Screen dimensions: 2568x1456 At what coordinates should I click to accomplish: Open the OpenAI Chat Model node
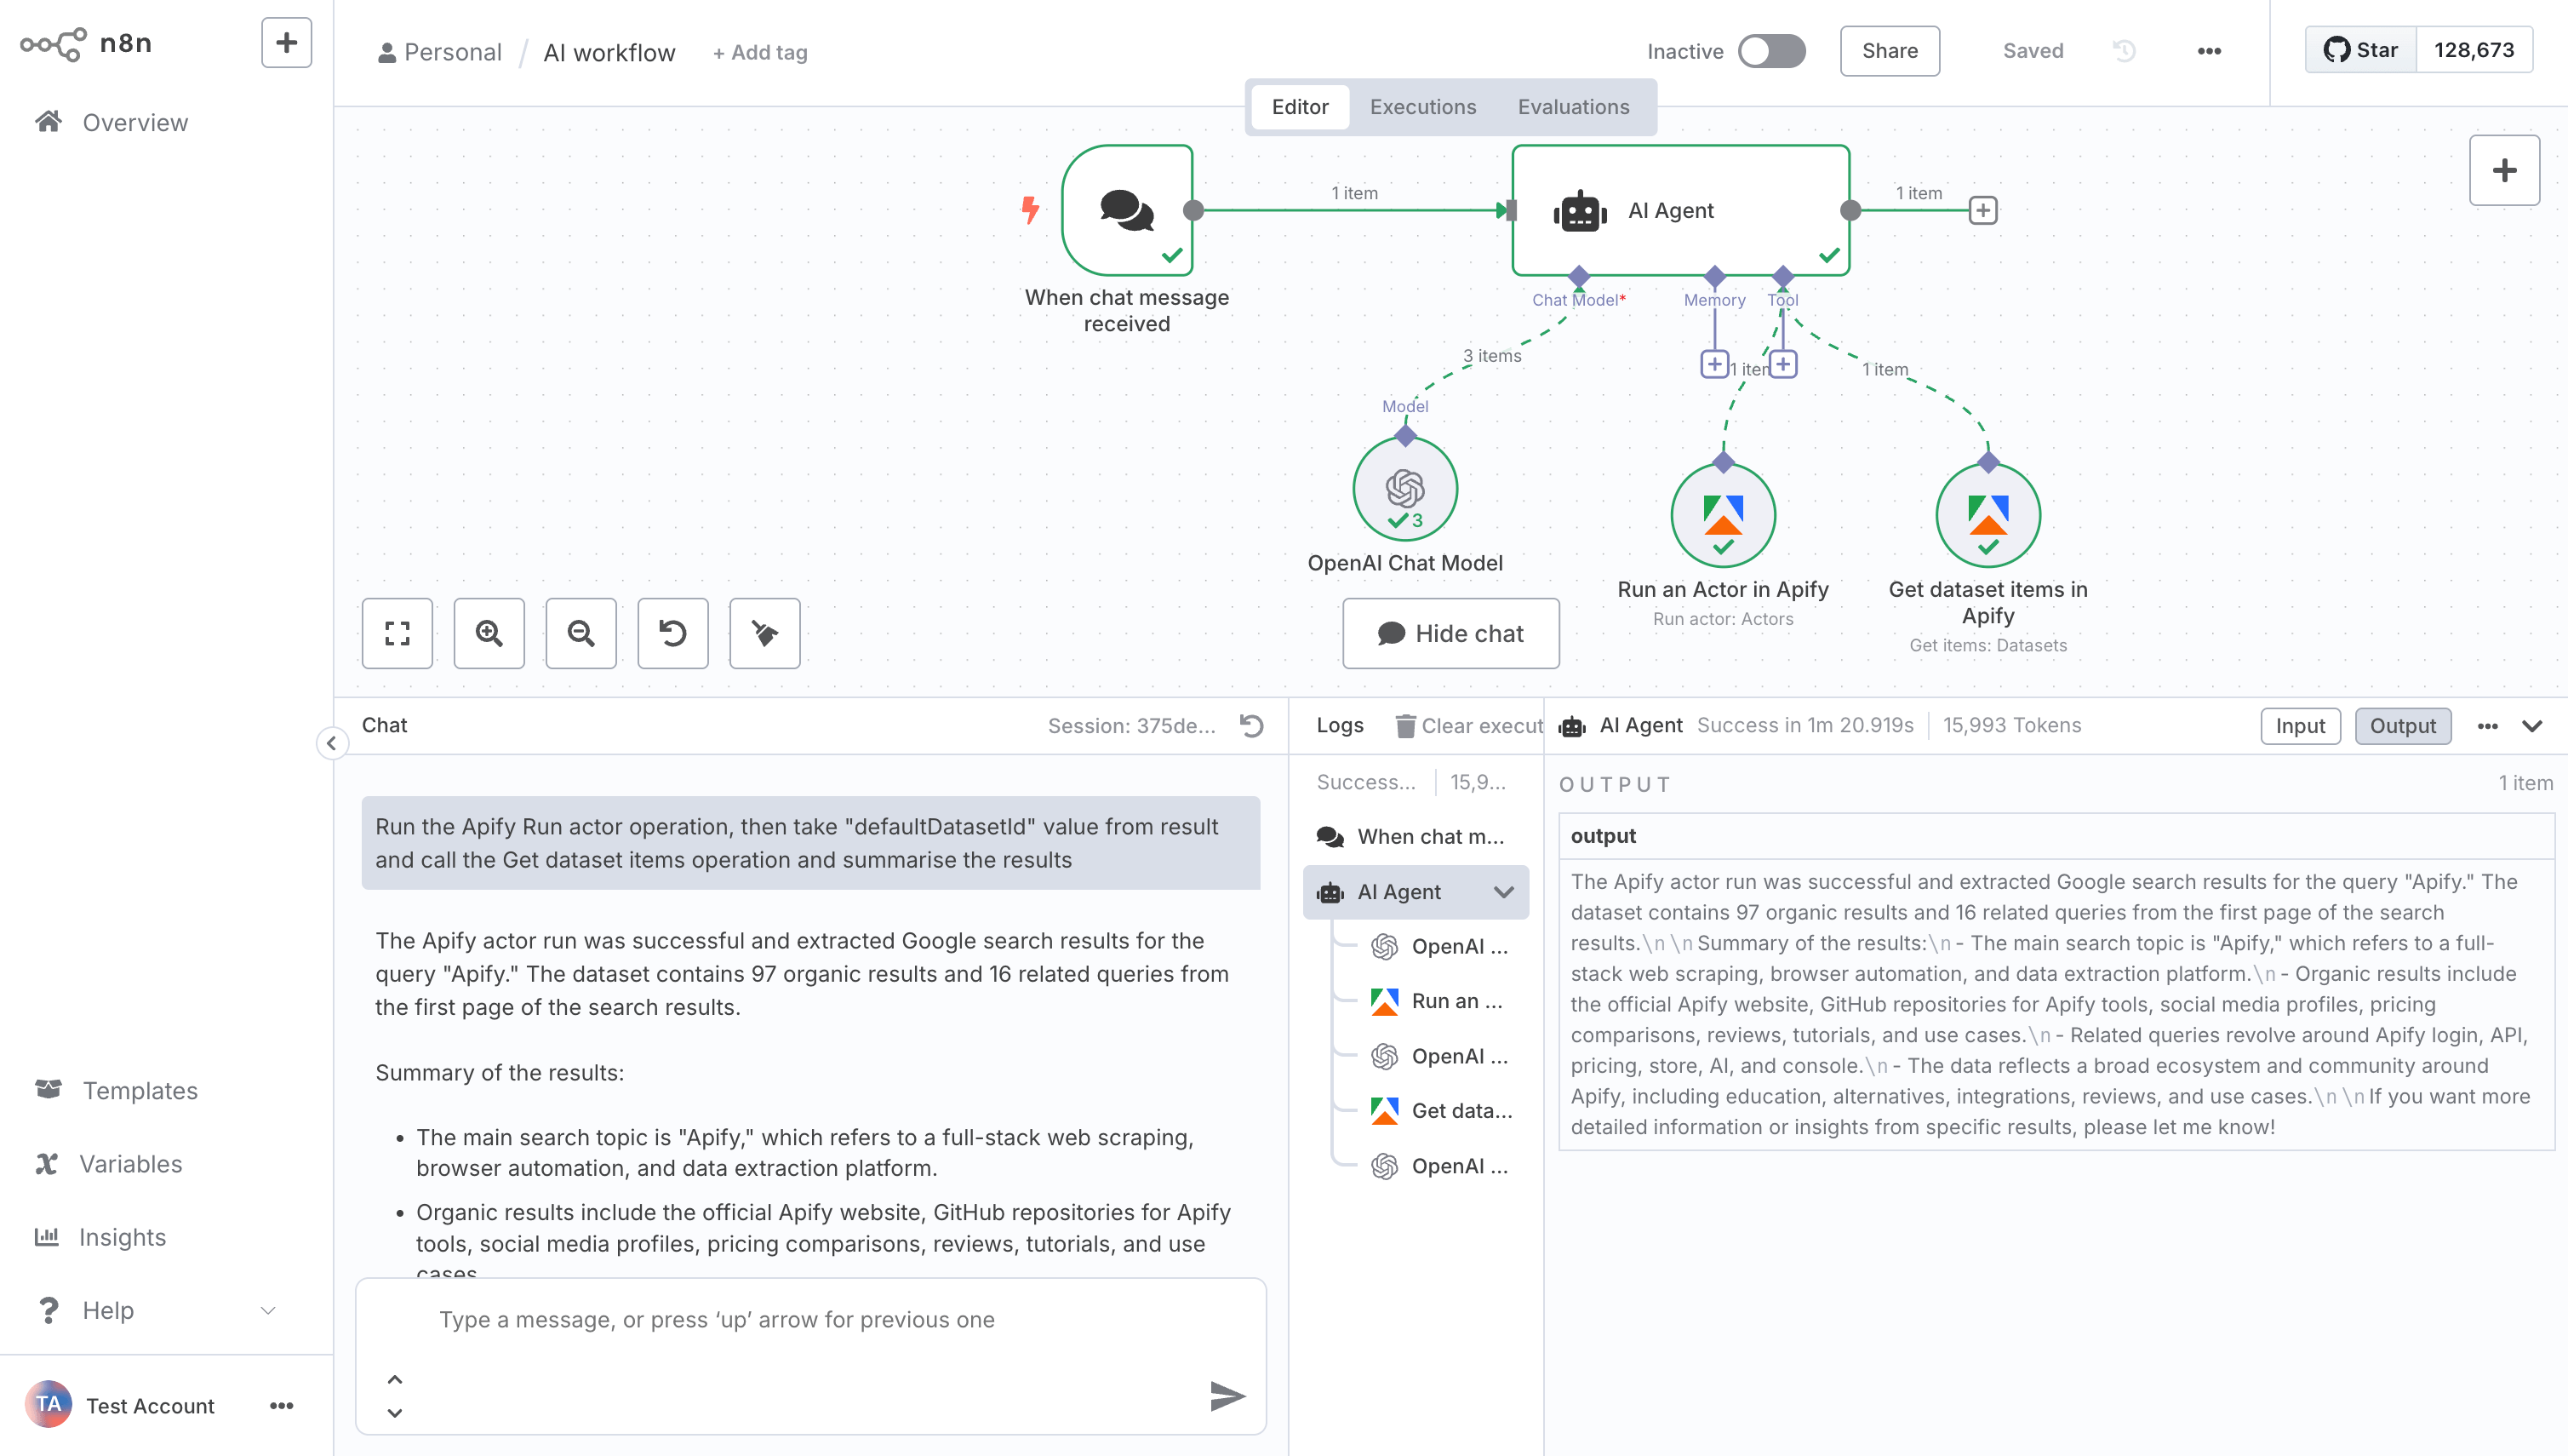tap(1404, 489)
